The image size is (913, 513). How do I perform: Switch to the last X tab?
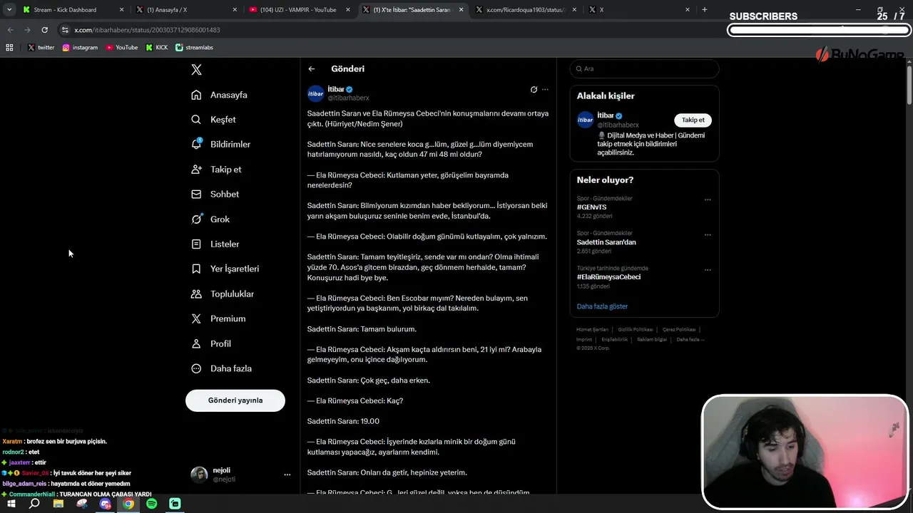point(638,10)
